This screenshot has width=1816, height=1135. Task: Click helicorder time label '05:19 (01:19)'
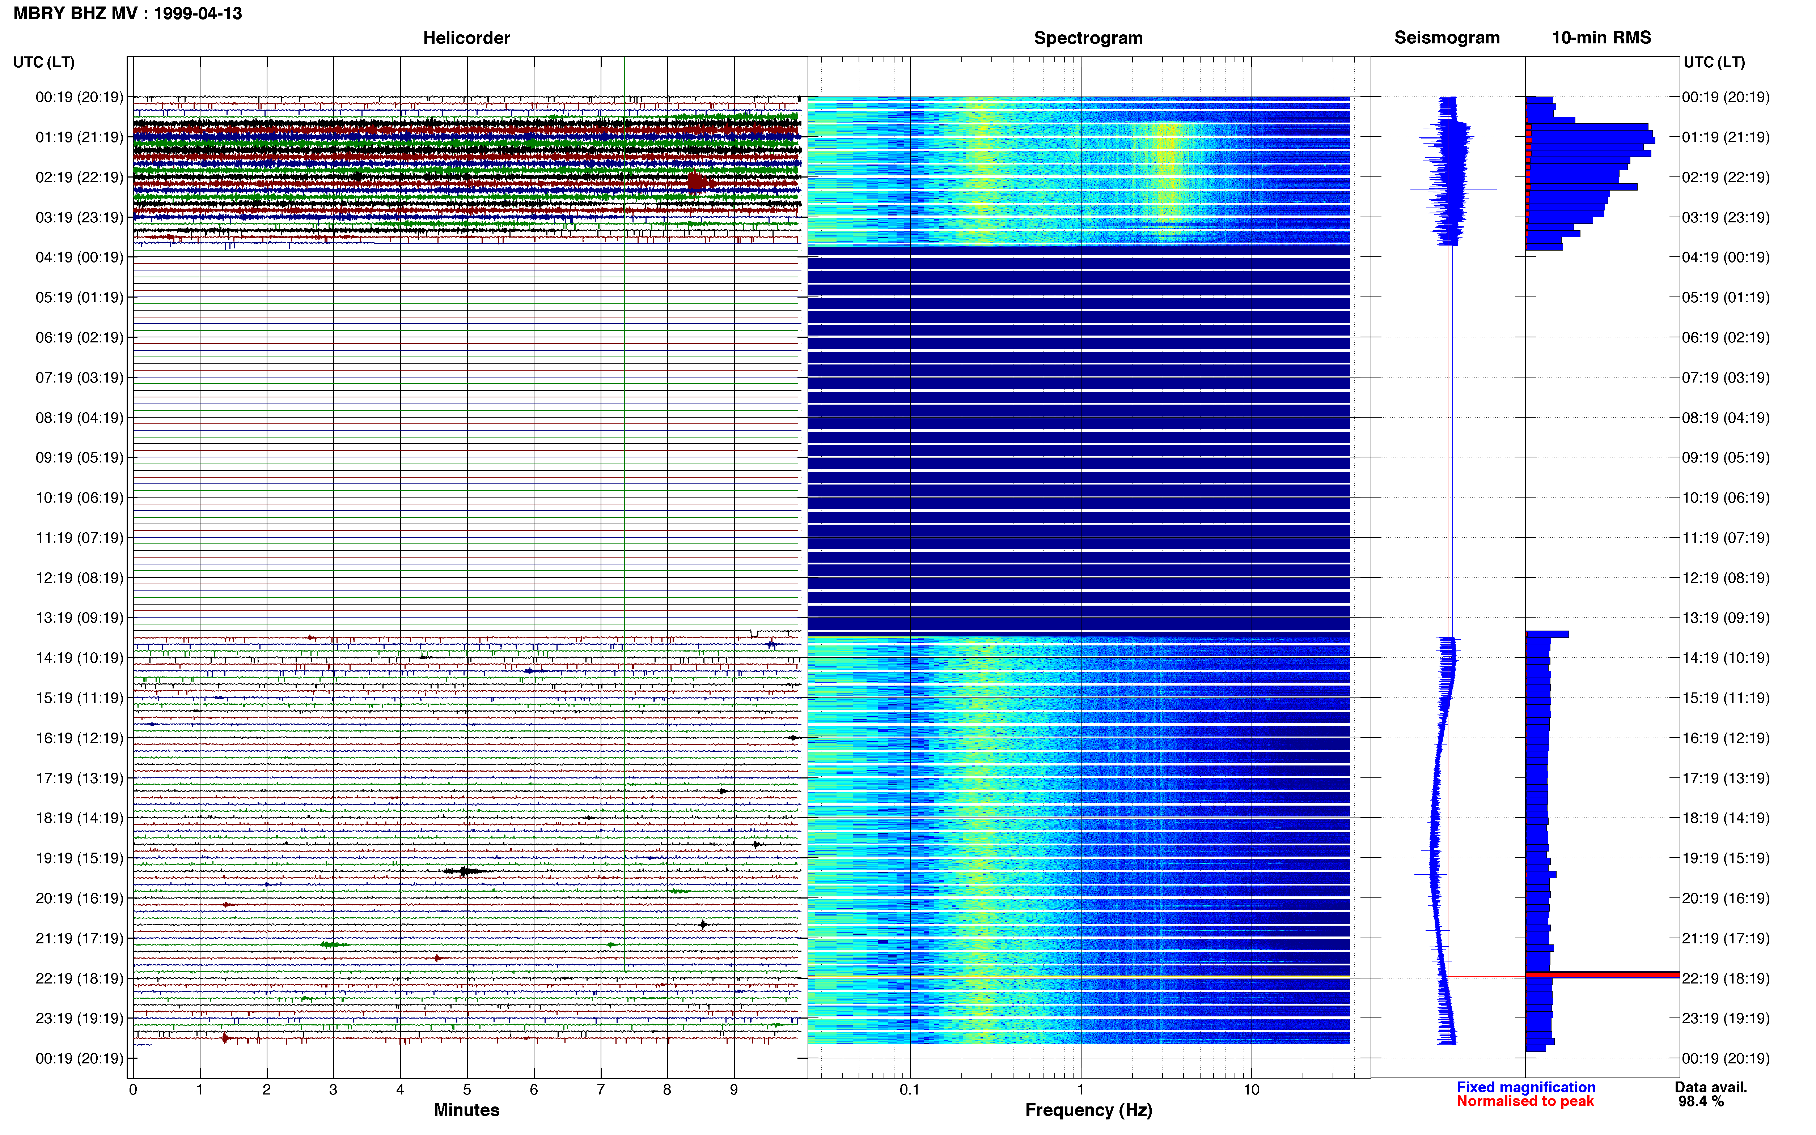(x=79, y=297)
